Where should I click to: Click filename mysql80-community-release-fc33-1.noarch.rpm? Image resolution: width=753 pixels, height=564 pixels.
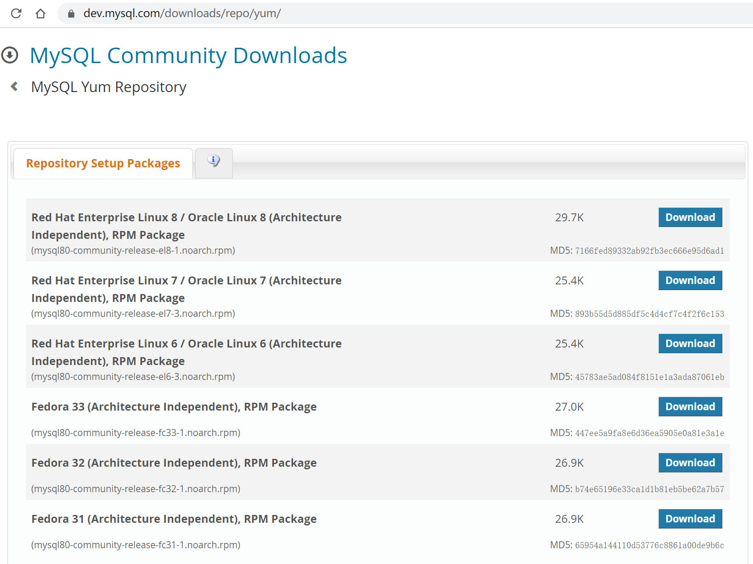(x=136, y=433)
